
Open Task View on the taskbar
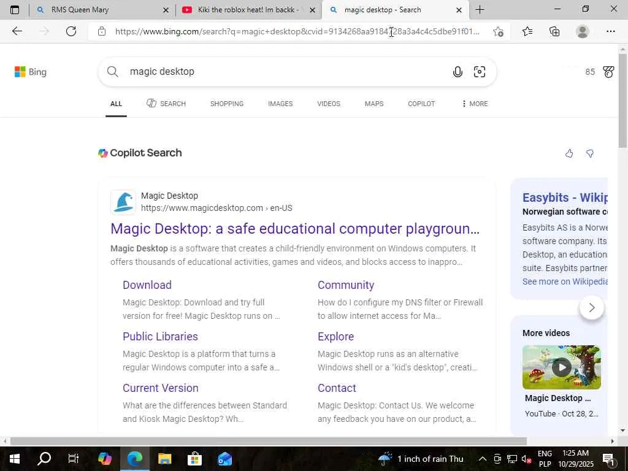pos(74,459)
